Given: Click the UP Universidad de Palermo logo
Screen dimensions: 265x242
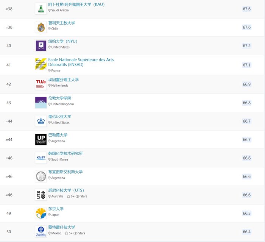Looking at the screenshot, I should pos(41,139).
